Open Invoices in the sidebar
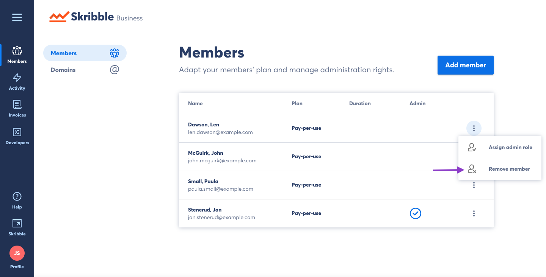Image resolution: width=546 pixels, height=277 pixels. 17,109
